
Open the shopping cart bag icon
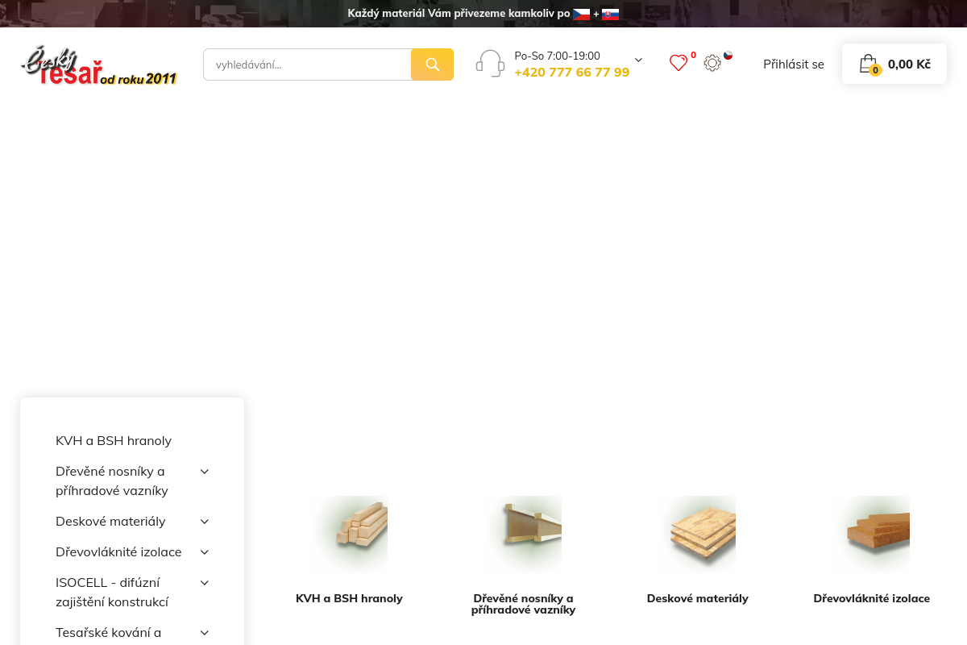pos(868,64)
